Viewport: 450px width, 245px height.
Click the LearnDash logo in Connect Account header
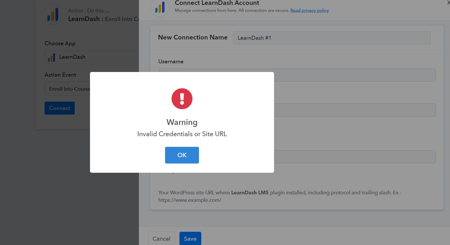(x=160, y=7)
